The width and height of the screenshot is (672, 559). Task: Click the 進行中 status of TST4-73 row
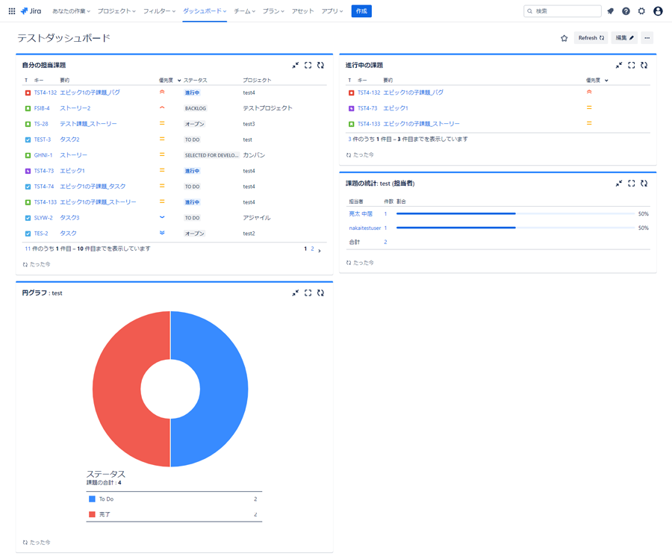[x=192, y=171]
